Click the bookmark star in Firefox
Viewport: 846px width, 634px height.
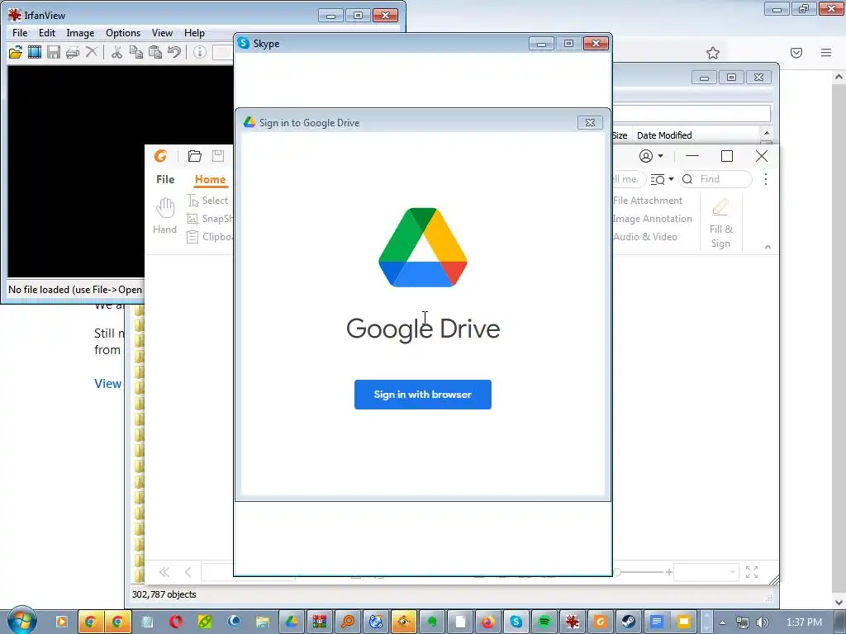[713, 53]
